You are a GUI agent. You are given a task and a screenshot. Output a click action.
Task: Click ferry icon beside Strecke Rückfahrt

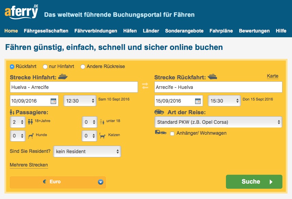(x=212, y=77)
